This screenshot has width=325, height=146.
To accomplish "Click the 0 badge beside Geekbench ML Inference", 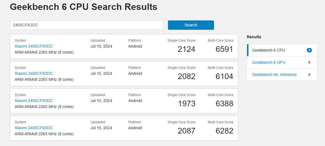I will pos(309,75).
